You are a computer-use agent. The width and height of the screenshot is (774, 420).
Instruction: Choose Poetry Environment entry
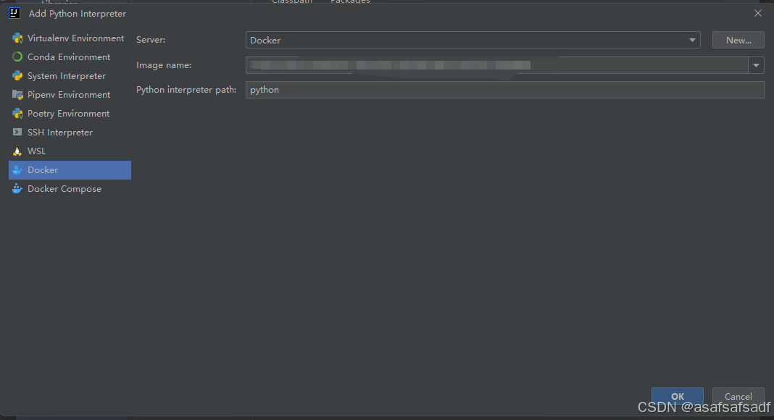[x=70, y=114]
